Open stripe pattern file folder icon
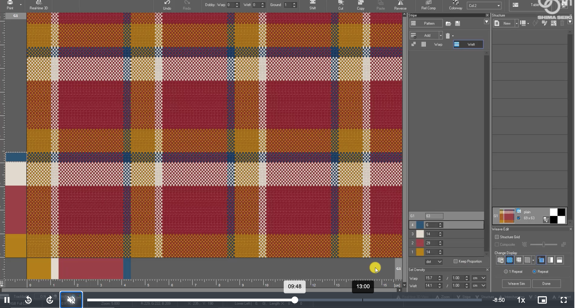This screenshot has width=576, height=308. 448,24
